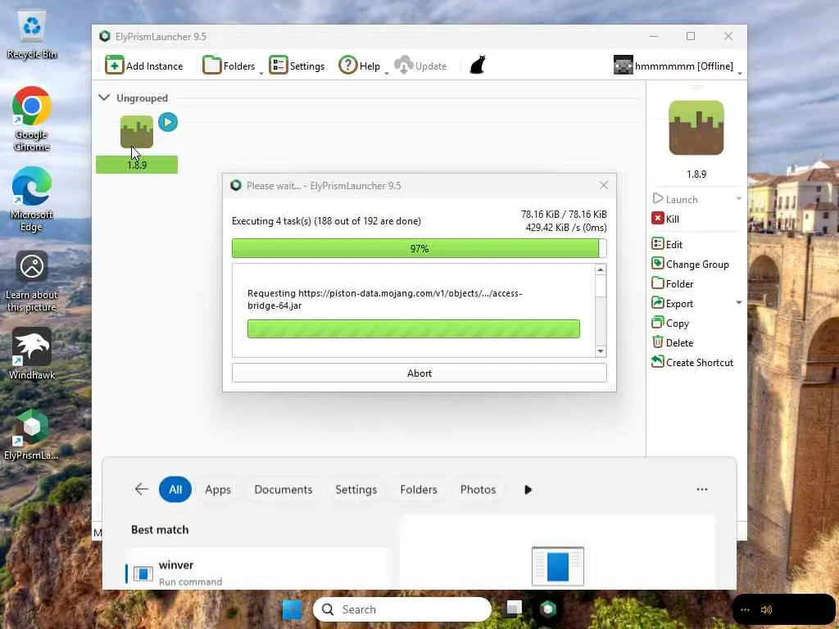The height and width of the screenshot is (629, 839).
Task: Open the Task View taskbar icon
Action: 514,609
